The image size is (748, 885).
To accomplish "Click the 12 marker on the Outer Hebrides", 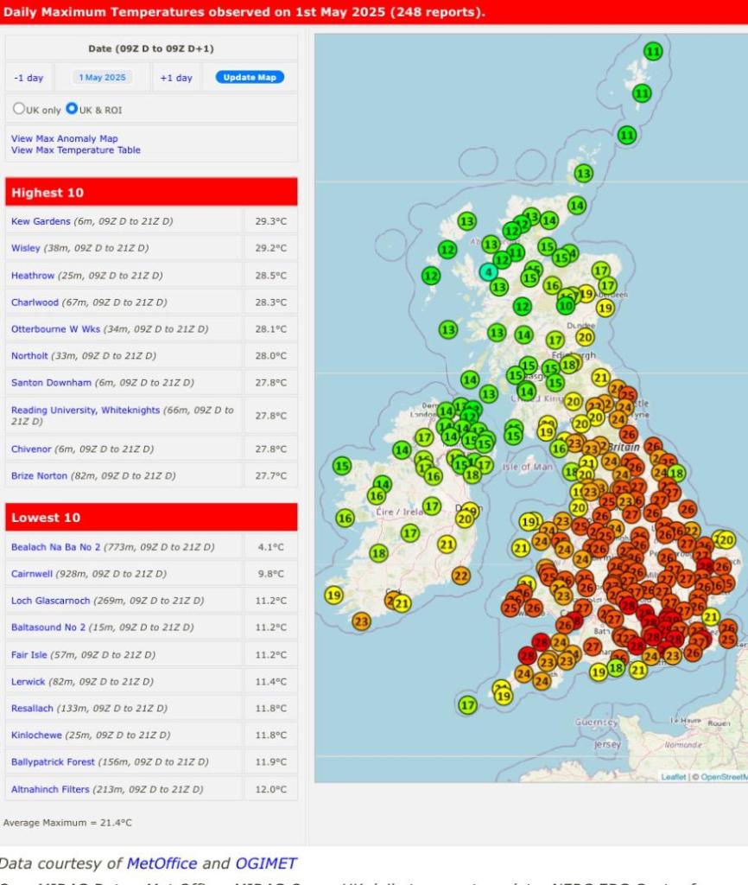I will [431, 276].
